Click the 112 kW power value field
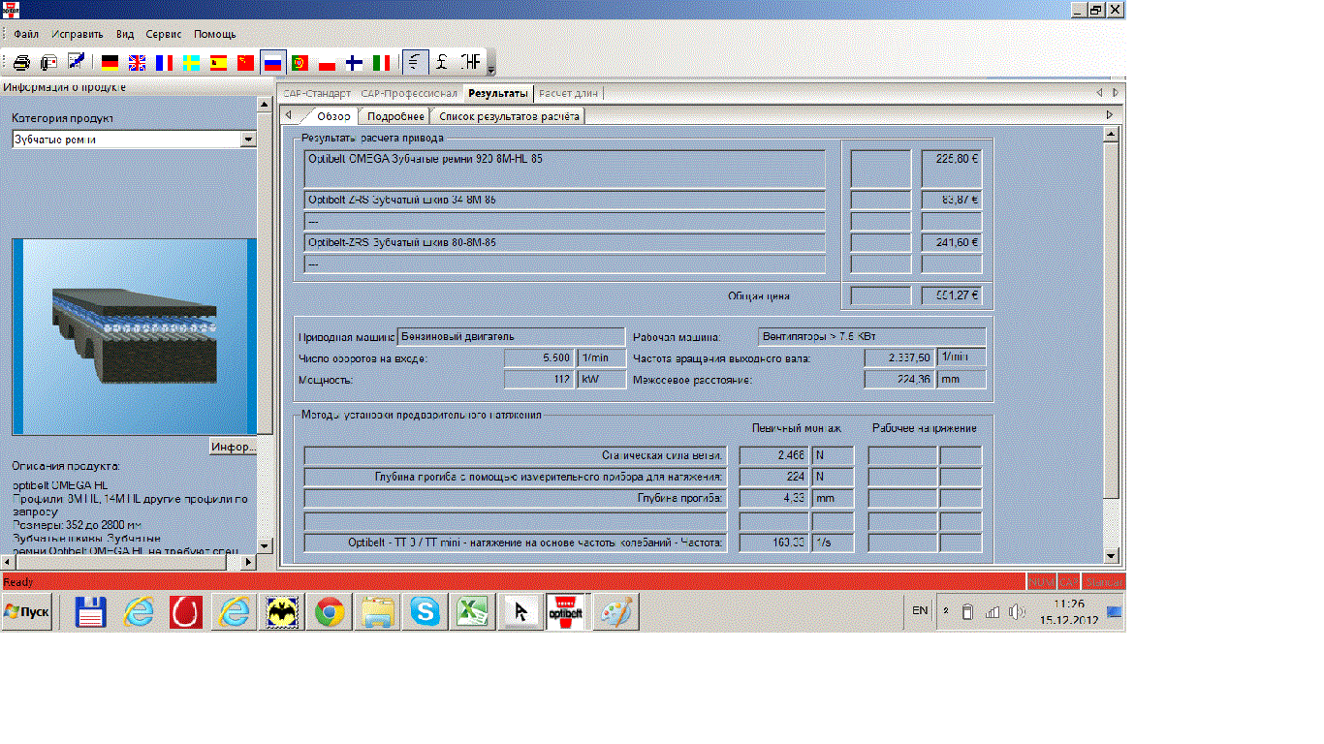This screenshot has width=1324, height=744. coord(539,379)
